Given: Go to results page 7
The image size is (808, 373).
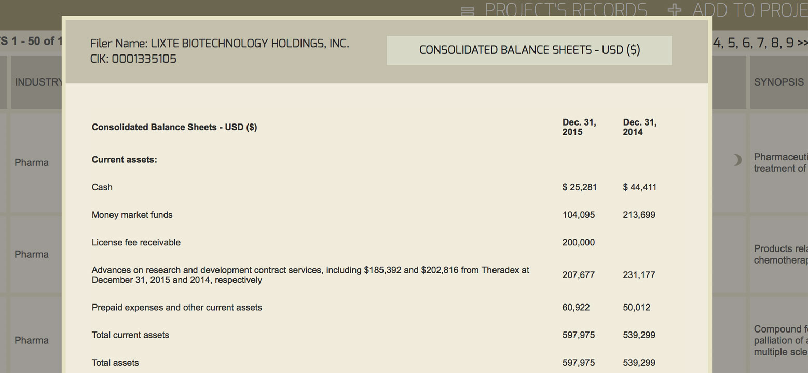Looking at the screenshot, I should click(x=761, y=43).
